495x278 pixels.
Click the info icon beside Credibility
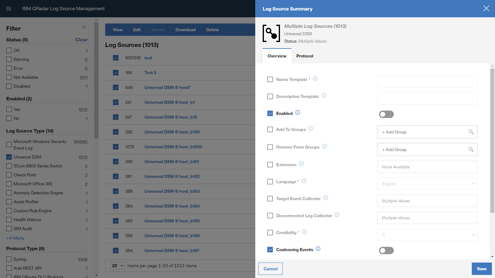[x=305, y=232]
